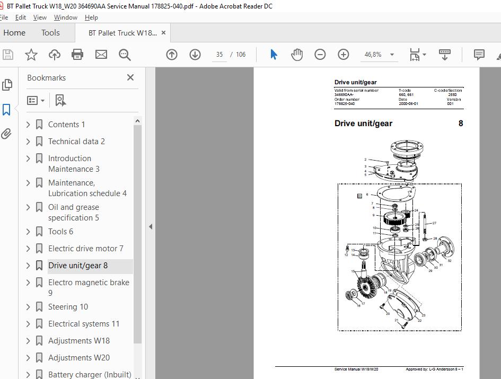Jump to Contents 1 bookmark
This screenshot has height=379, width=501.
[66, 125]
